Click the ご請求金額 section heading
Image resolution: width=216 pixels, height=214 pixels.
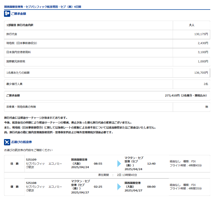[x=19, y=14]
